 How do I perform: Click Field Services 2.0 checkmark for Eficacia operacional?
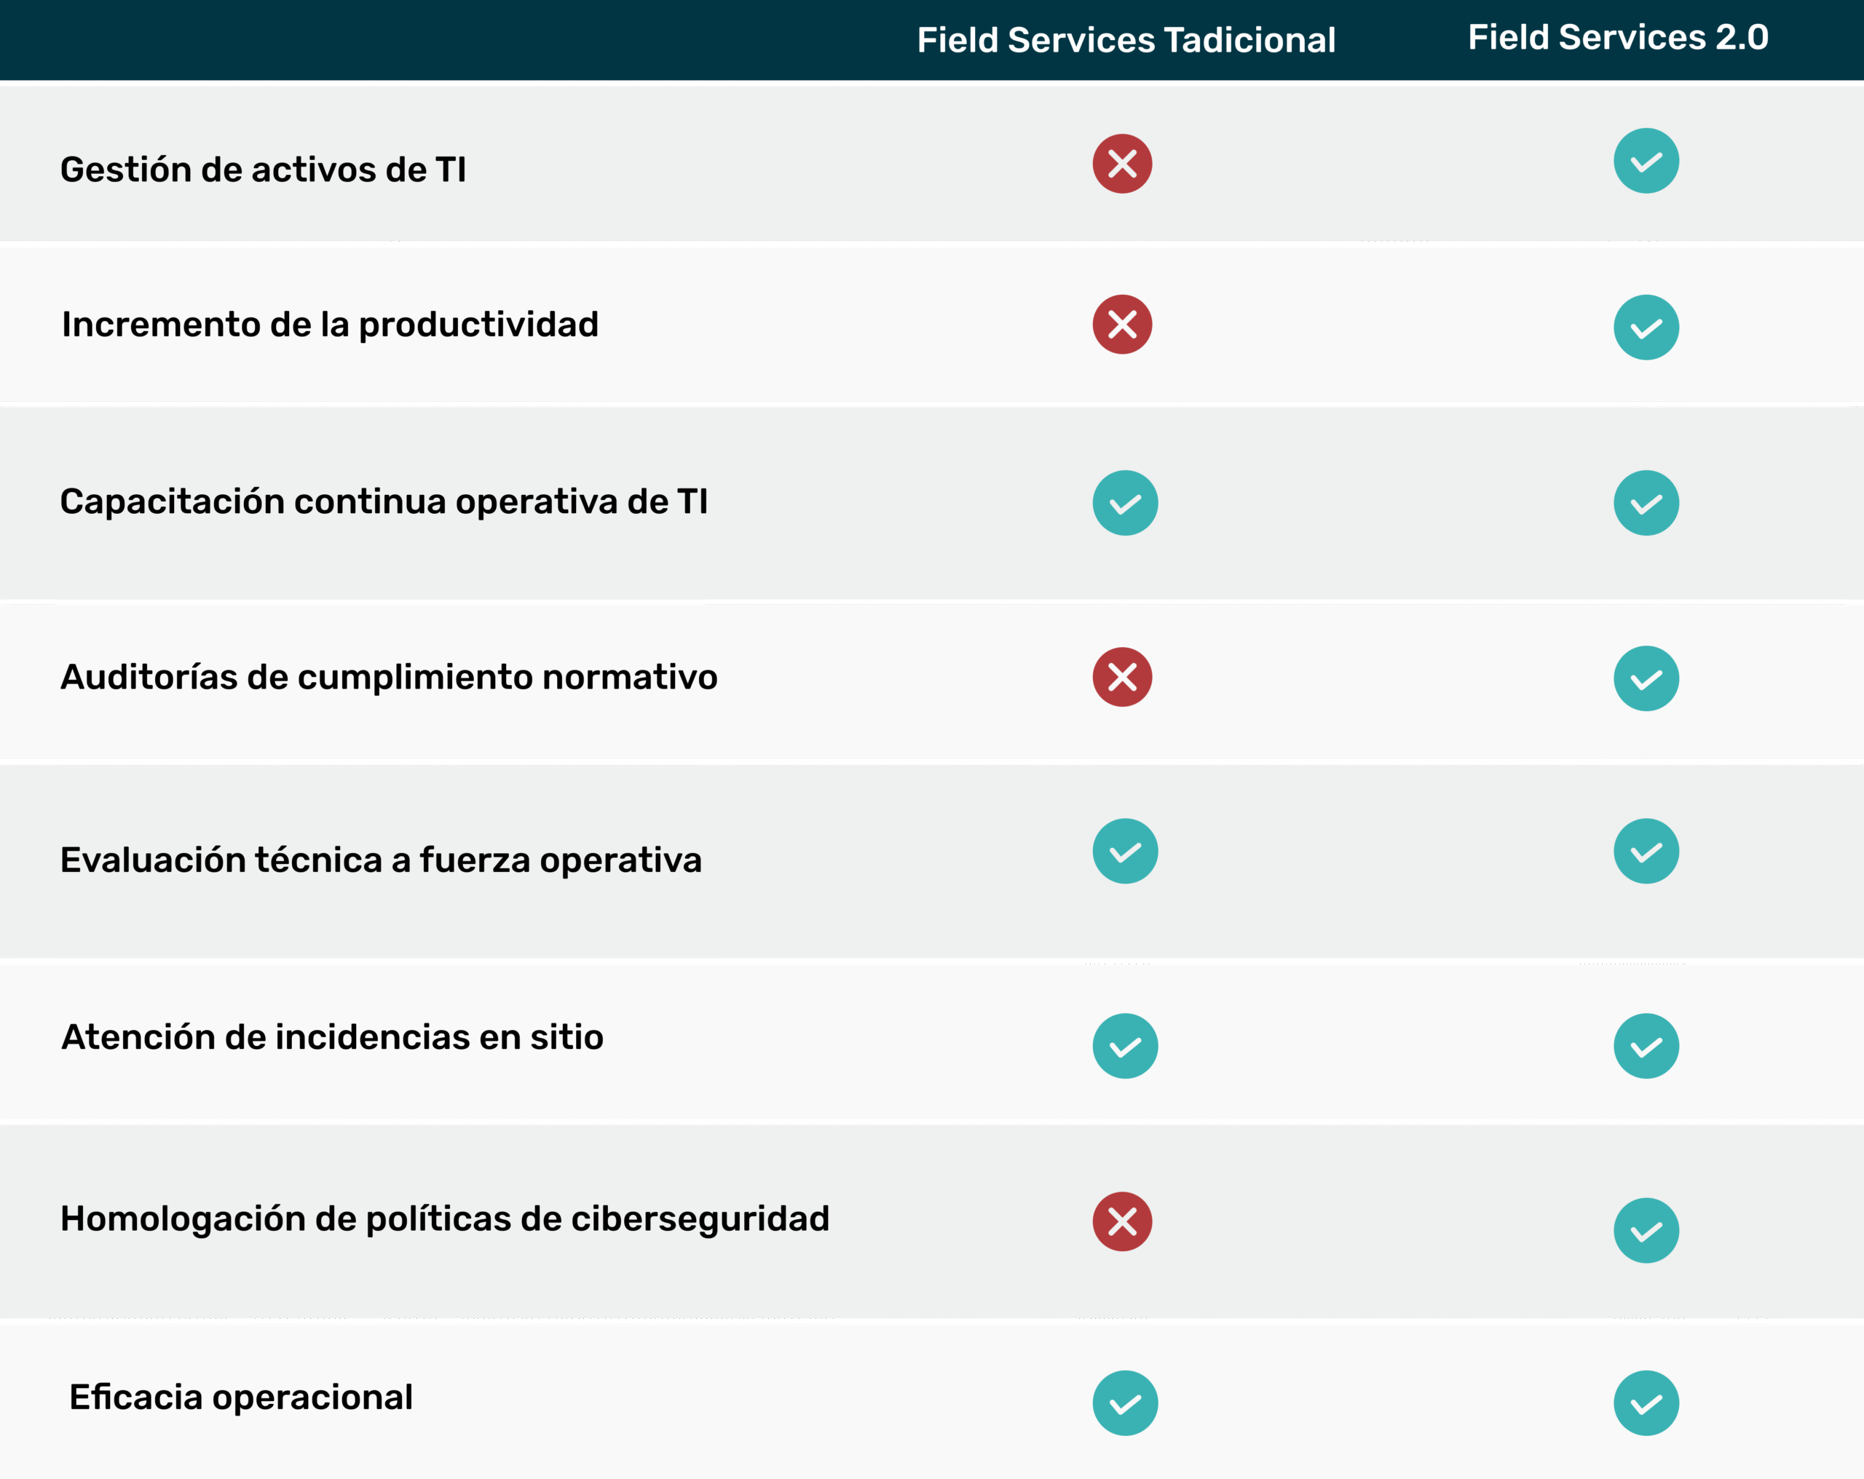pyautogui.click(x=1646, y=1403)
